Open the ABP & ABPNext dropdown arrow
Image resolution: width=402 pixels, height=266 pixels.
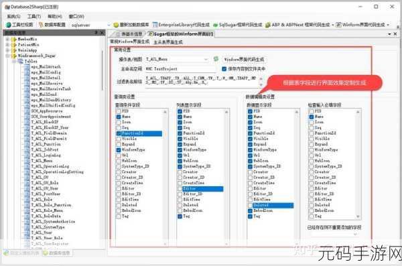pyautogui.click(x=333, y=25)
